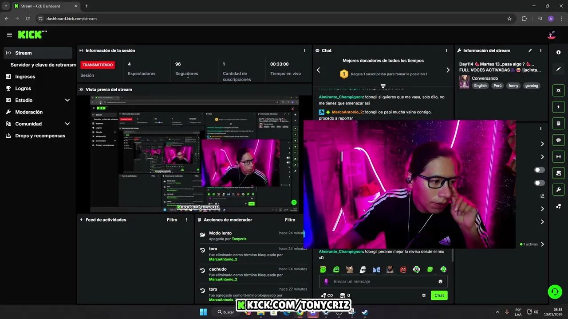Click the three-dots cluster icon in right toolbar
The image size is (568, 319).
(x=558, y=206)
